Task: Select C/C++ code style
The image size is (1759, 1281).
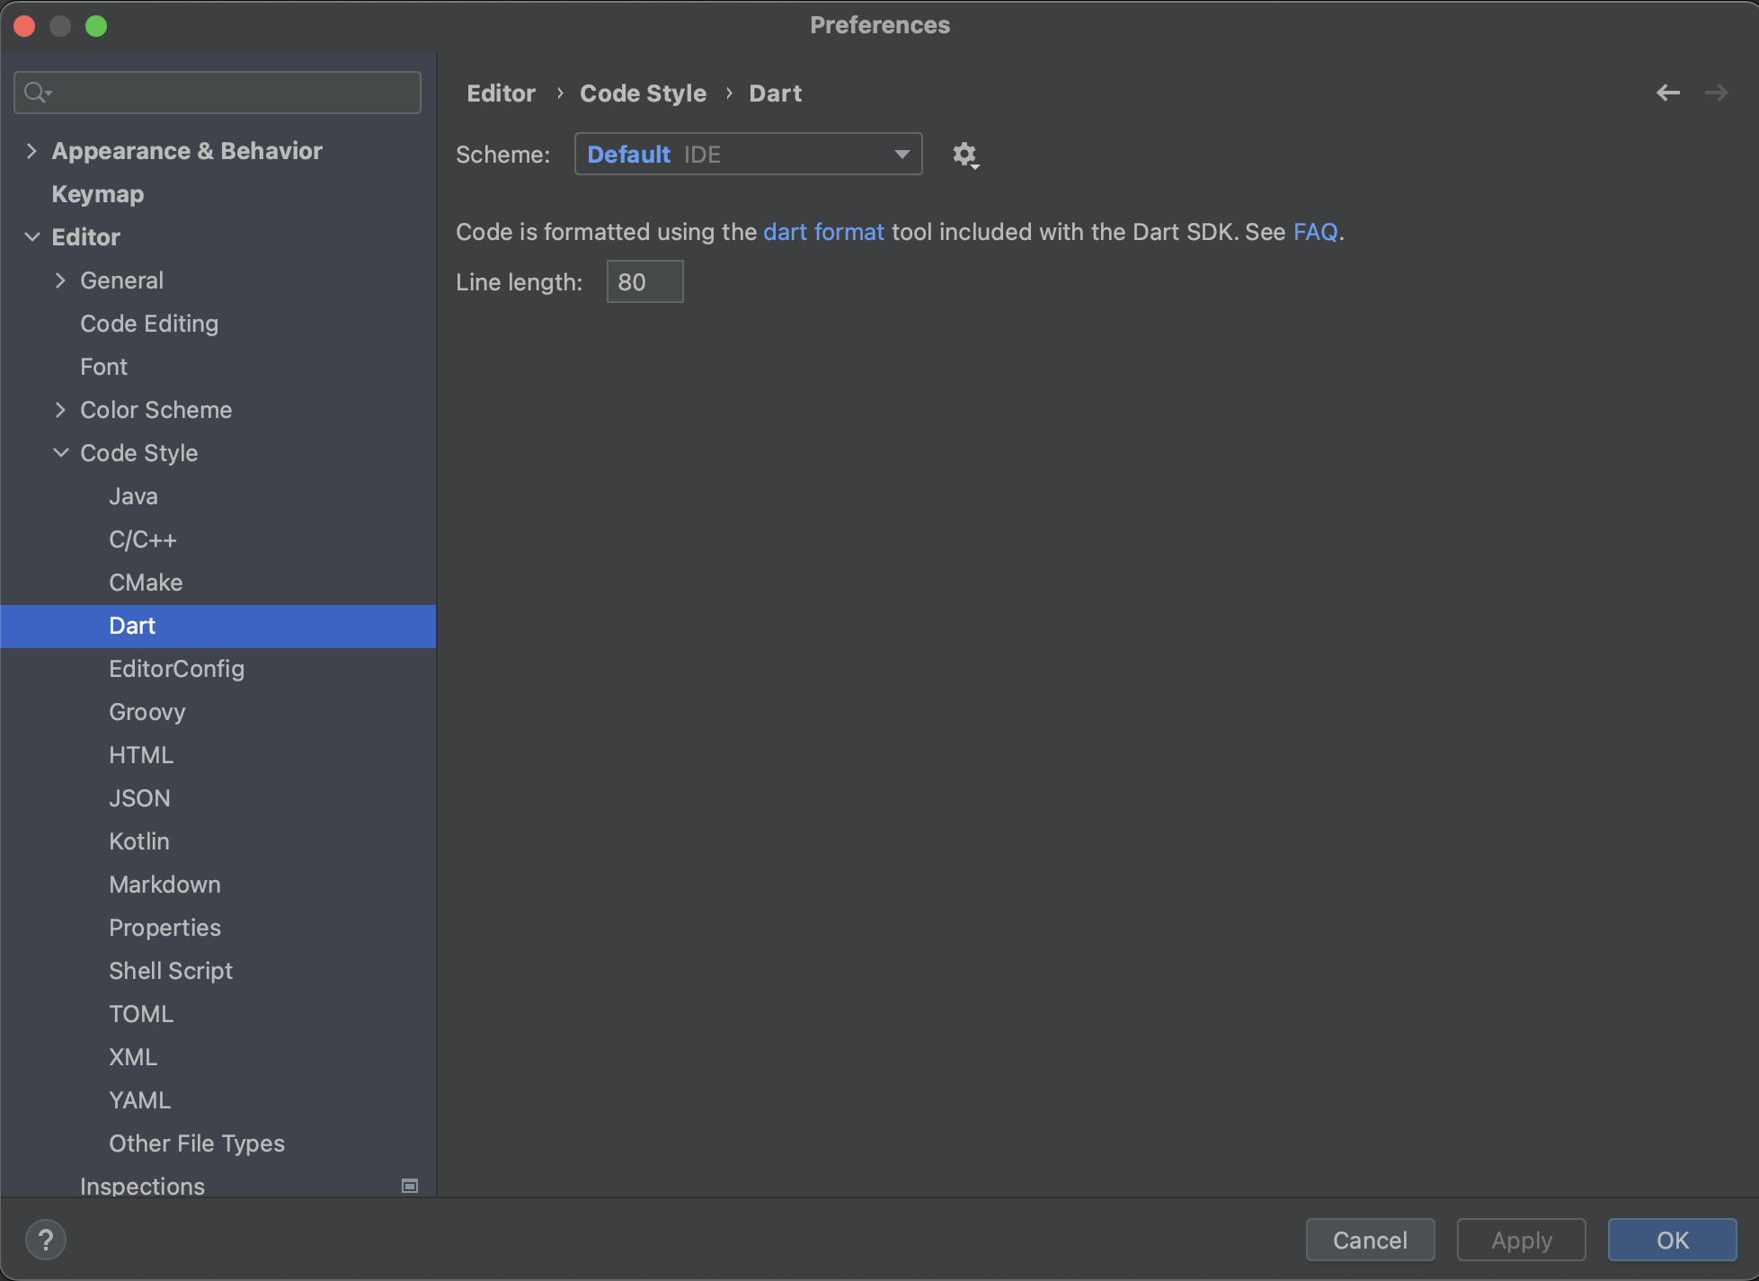Action: 143,539
